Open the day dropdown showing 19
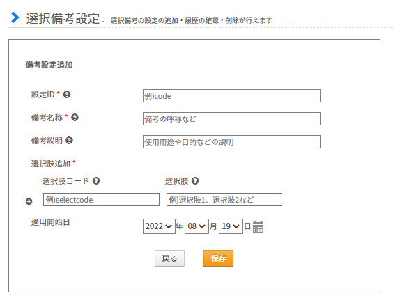Viewport: 393px width, 298px height. coord(231,226)
